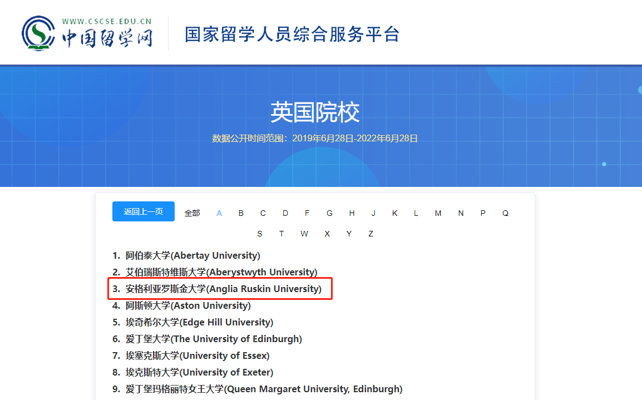The image size is (642, 400).
Task: Filter list by letter Q
Action: pyautogui.click(x=505, y=213)
